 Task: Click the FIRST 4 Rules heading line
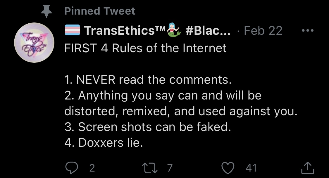point(145,48)
